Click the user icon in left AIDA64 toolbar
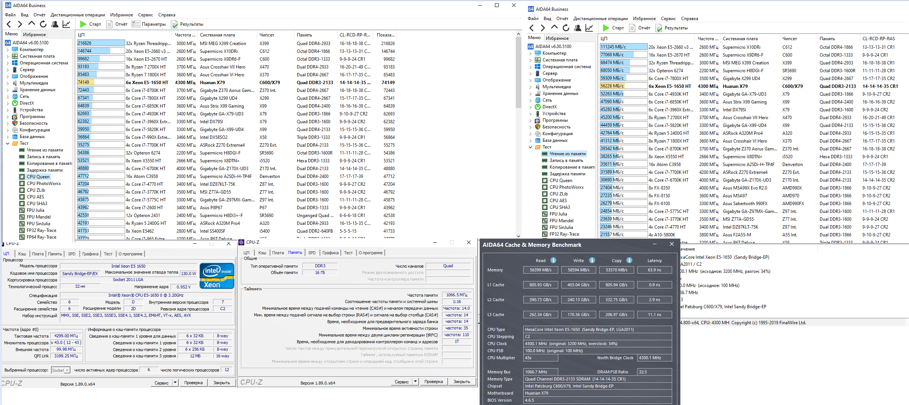 tap(55, 24)
